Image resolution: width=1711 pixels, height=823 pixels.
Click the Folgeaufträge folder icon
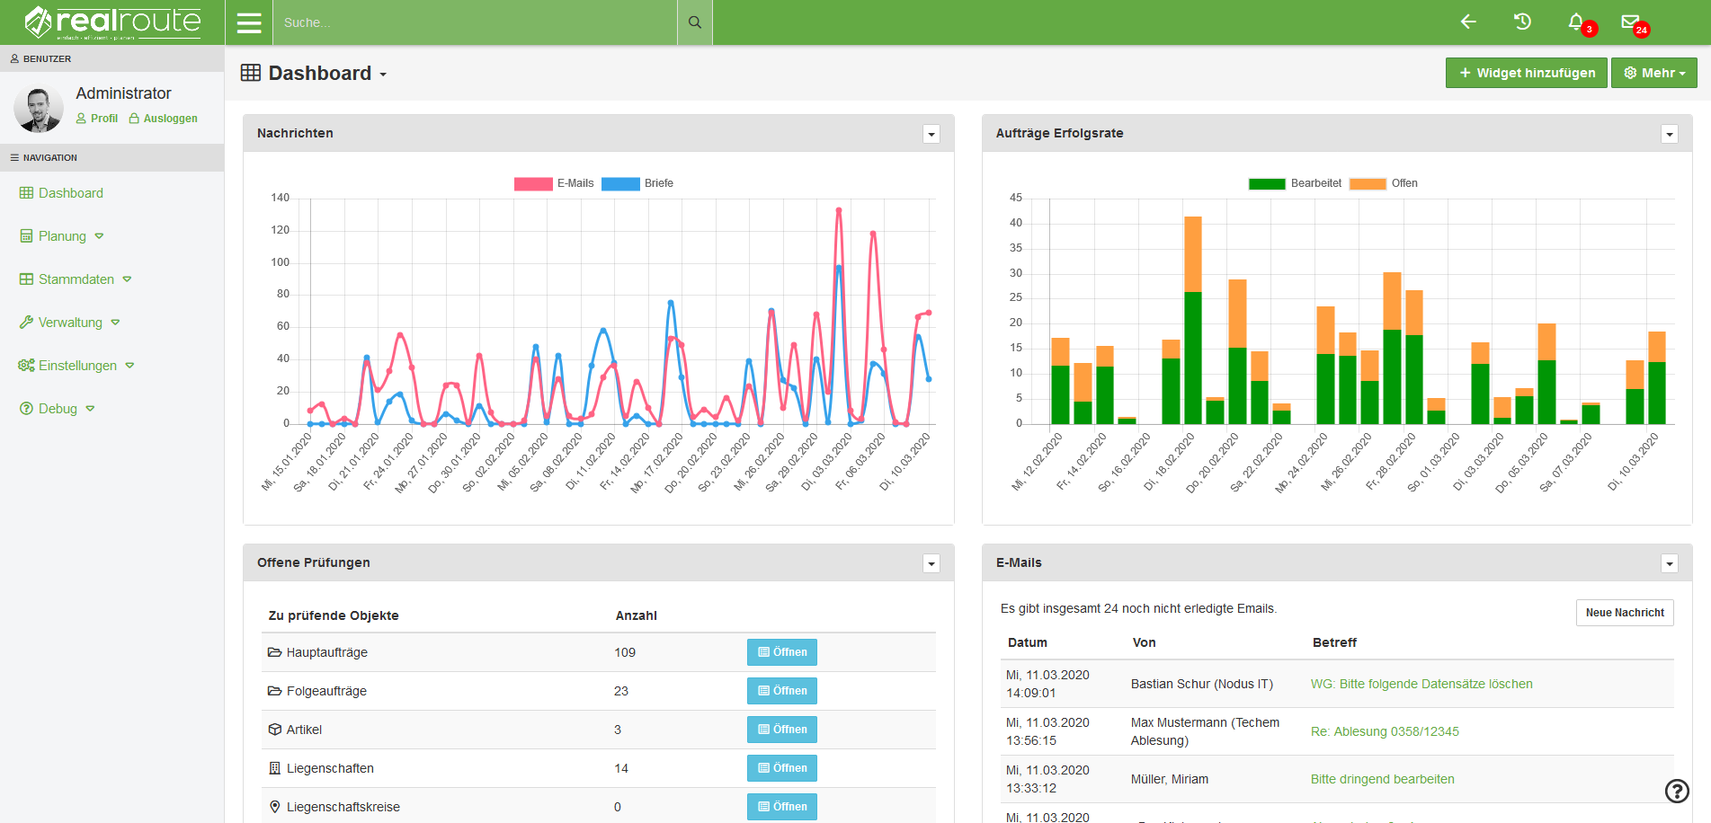[275, 691]
